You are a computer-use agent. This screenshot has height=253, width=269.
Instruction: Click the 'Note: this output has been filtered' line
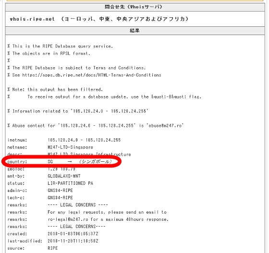point(55,89)
